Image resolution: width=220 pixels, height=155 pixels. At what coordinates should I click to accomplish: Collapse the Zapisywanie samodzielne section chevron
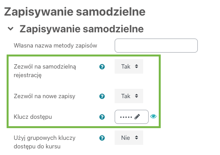coord(11,28)
